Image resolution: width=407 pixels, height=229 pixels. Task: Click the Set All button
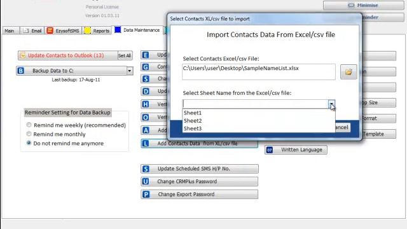coord(125,55)
